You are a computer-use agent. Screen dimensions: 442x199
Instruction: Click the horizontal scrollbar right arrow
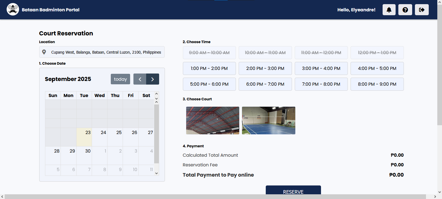click(435, 197)
